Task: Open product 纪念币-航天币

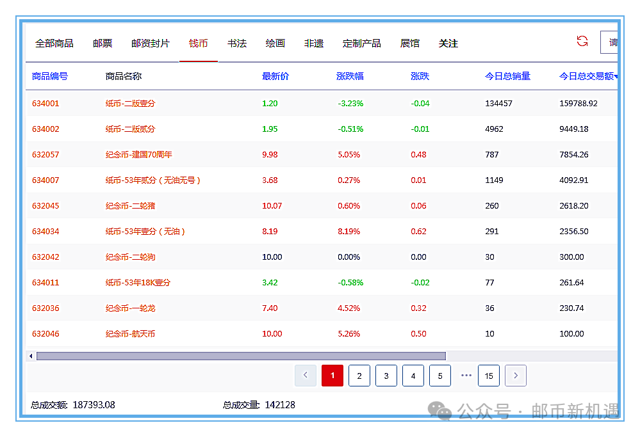Action: point(130,334)
